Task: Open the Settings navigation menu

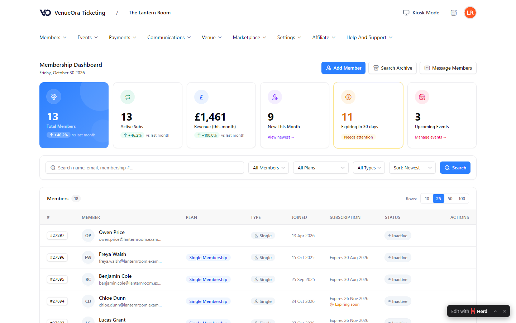Action: [x=289, y=37]
